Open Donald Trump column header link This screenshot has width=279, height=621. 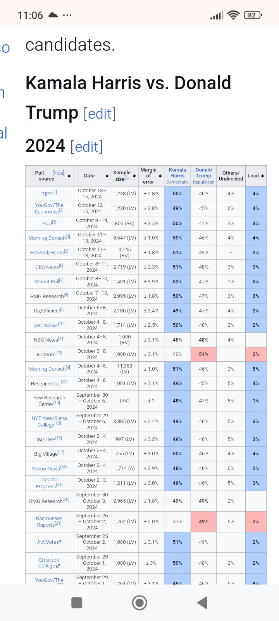click(204, 173)
